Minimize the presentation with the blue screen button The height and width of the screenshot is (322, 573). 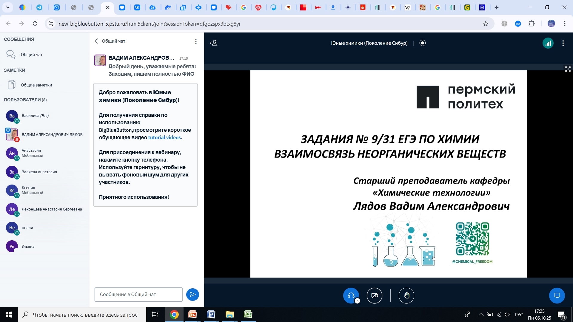[557, 295]
